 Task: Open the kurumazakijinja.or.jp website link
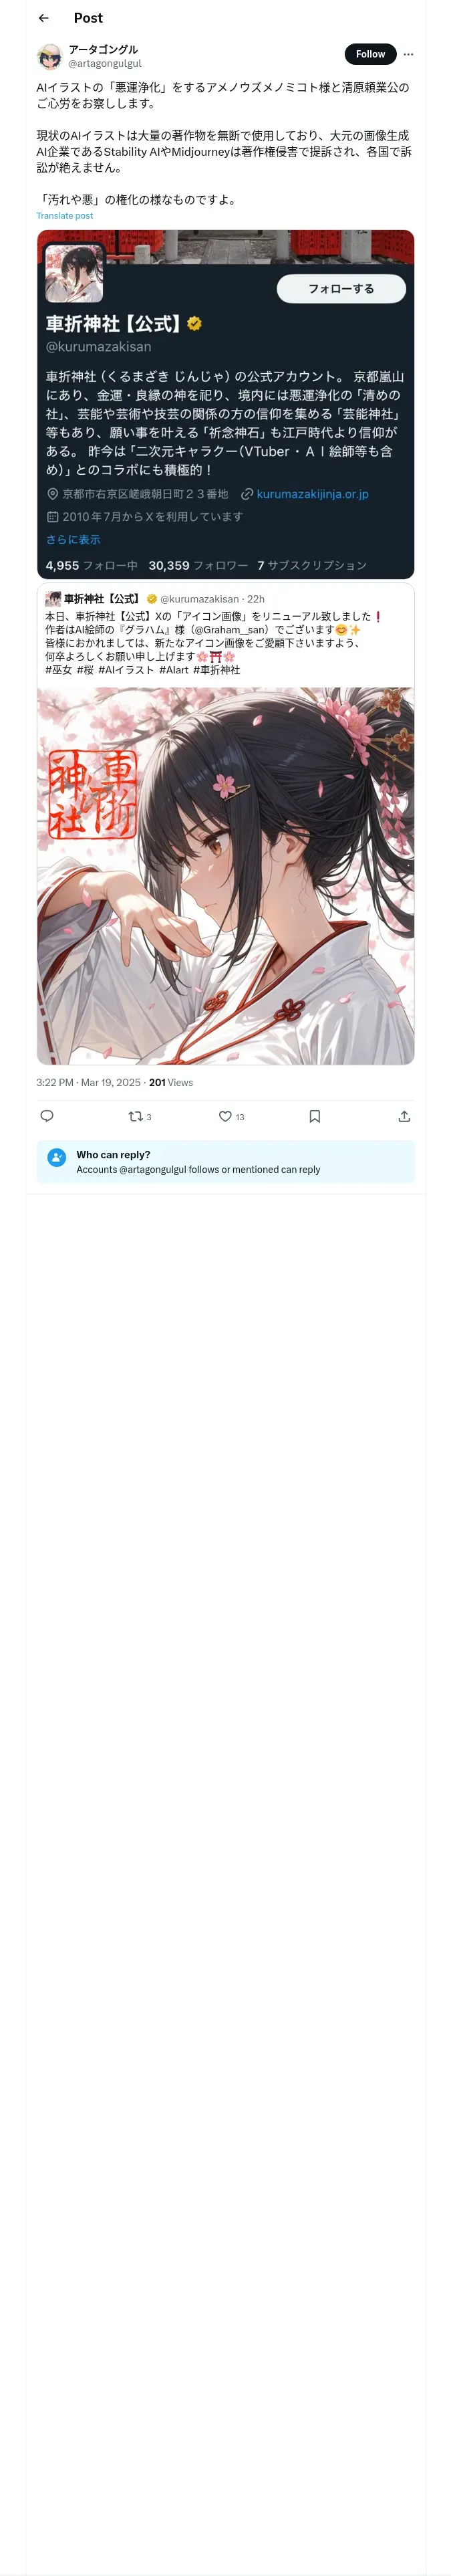point(312,494)
